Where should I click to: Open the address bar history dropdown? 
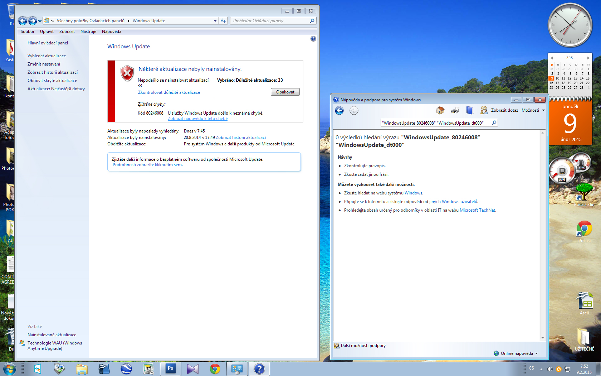click(215, 21)
